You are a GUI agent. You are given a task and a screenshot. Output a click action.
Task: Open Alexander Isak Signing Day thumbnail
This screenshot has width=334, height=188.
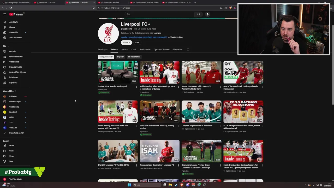[x=159, y=151]
